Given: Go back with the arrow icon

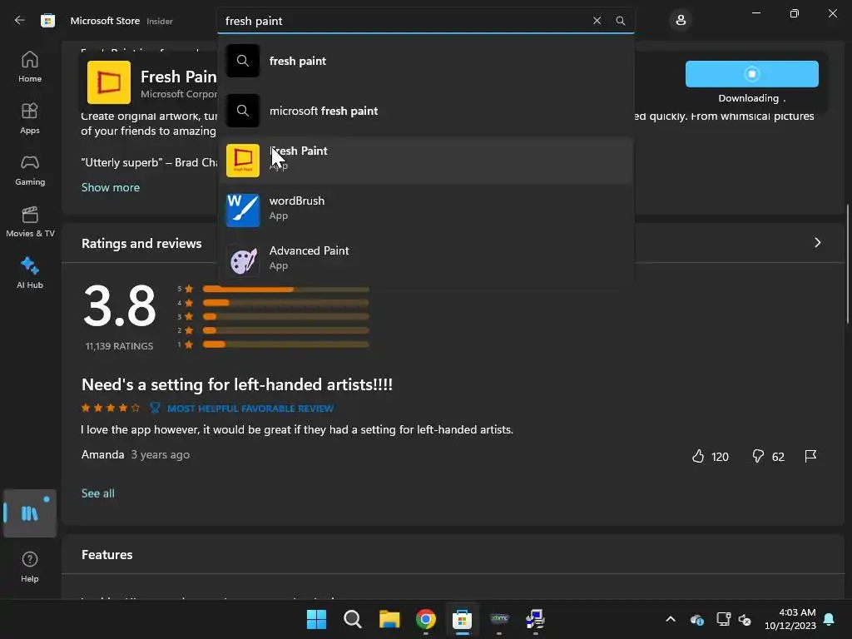Looking at the screenshot, I should coord(20,21).
